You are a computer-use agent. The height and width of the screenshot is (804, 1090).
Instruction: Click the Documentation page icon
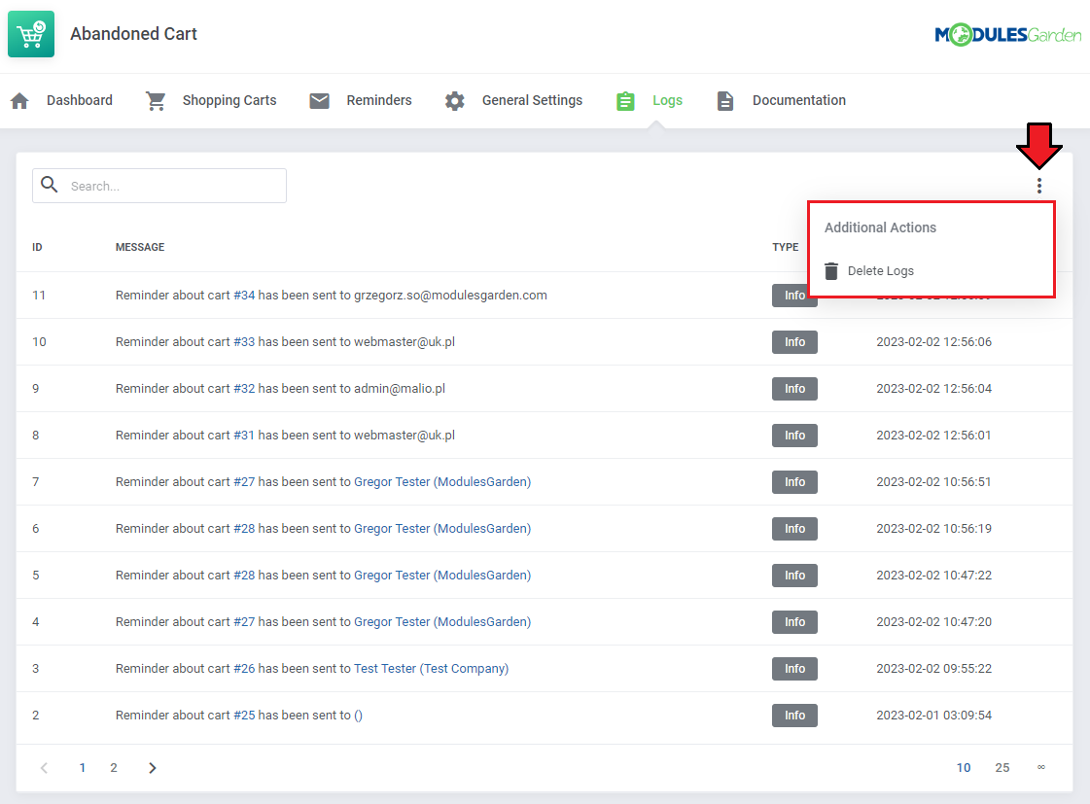pyautogui.click(x=725, y=101)
